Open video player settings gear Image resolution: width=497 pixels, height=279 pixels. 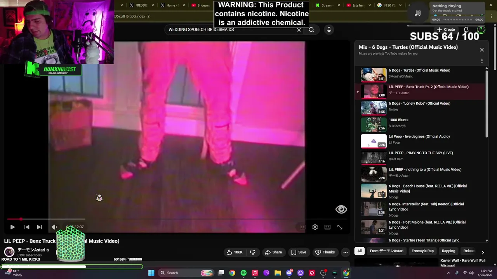[x=315, y=227]
